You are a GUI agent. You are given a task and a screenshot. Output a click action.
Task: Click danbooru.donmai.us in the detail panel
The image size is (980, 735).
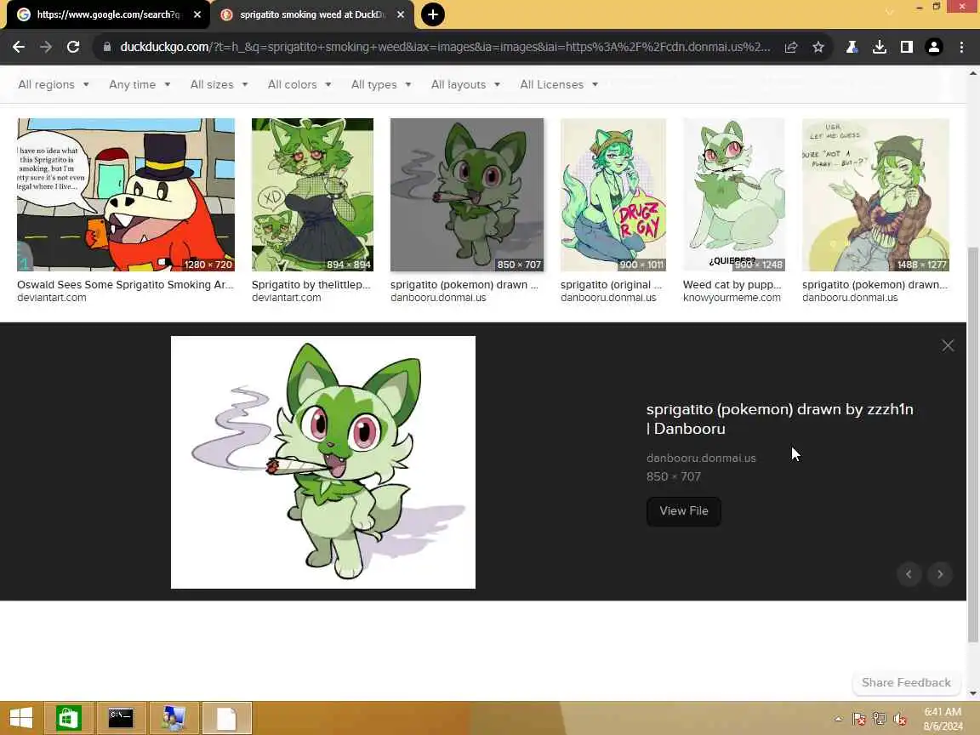(701, 459)
